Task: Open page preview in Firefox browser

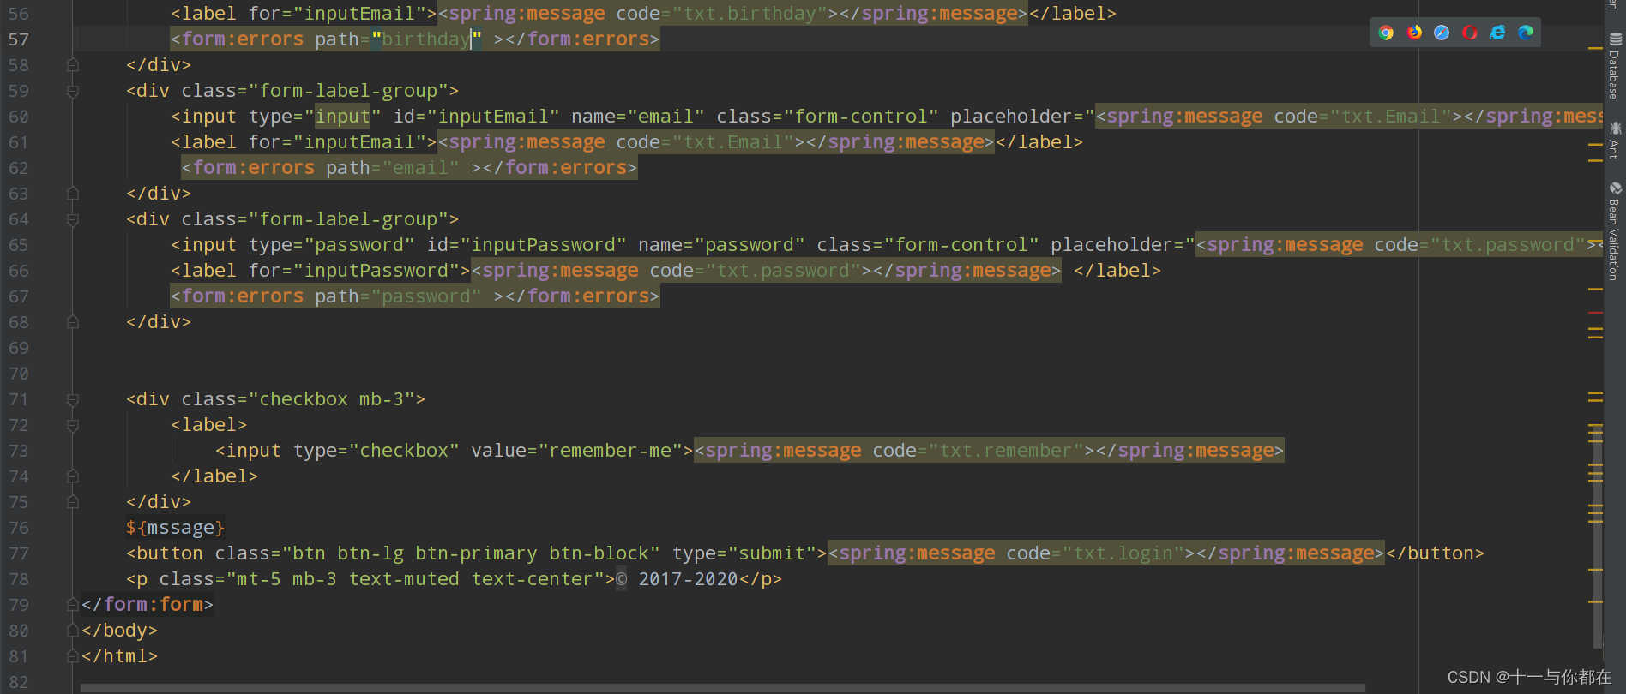Action: (x=1414, y=33)
